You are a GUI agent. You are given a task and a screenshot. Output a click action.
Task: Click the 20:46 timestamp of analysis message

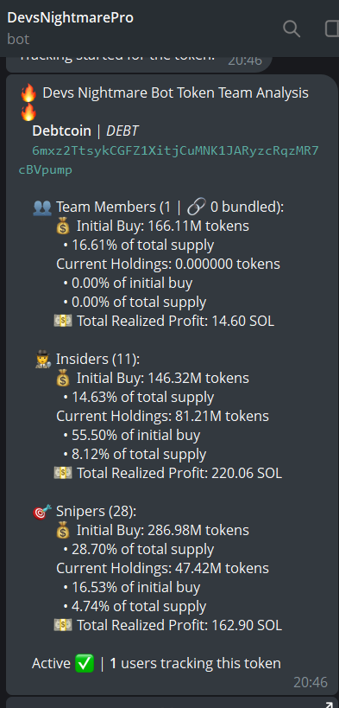311,682
